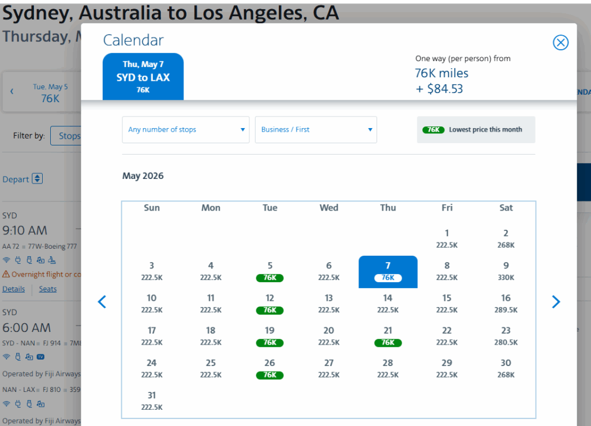Close the Calendar dialog
The height and width of the screenshot is (426, 591).
tap(560, 42)
